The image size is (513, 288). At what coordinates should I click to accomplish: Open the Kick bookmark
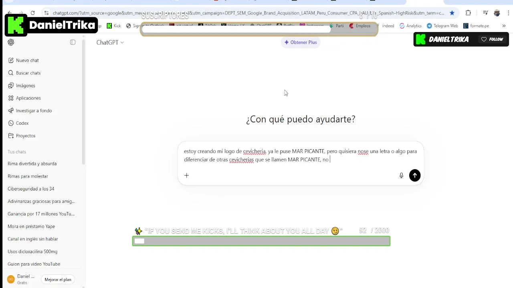click(x=114, y=26)
